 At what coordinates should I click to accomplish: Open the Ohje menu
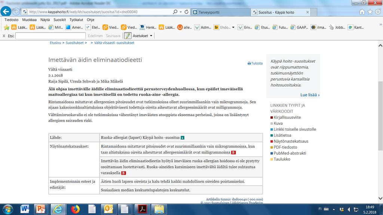(x=91, y=20)
